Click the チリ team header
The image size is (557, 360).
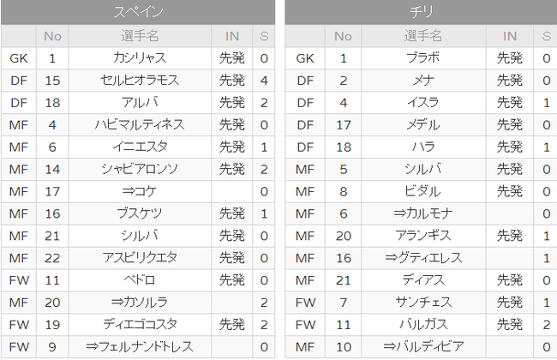421,12
